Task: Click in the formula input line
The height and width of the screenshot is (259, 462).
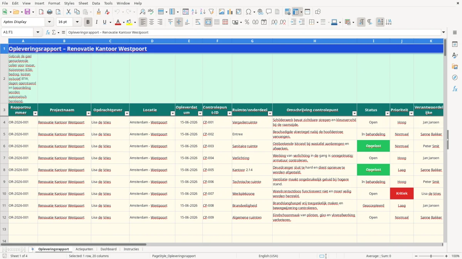Action: click(x=254, y=32)
